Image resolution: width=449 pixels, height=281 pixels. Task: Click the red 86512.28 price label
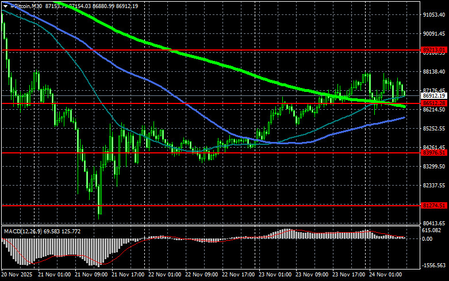434,103
